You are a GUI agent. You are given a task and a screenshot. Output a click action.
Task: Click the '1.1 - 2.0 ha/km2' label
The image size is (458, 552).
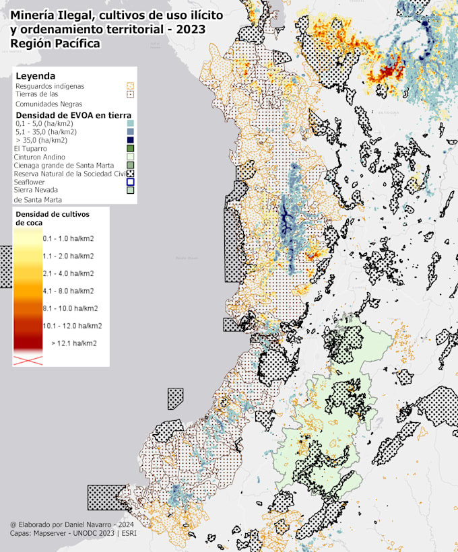68,256
